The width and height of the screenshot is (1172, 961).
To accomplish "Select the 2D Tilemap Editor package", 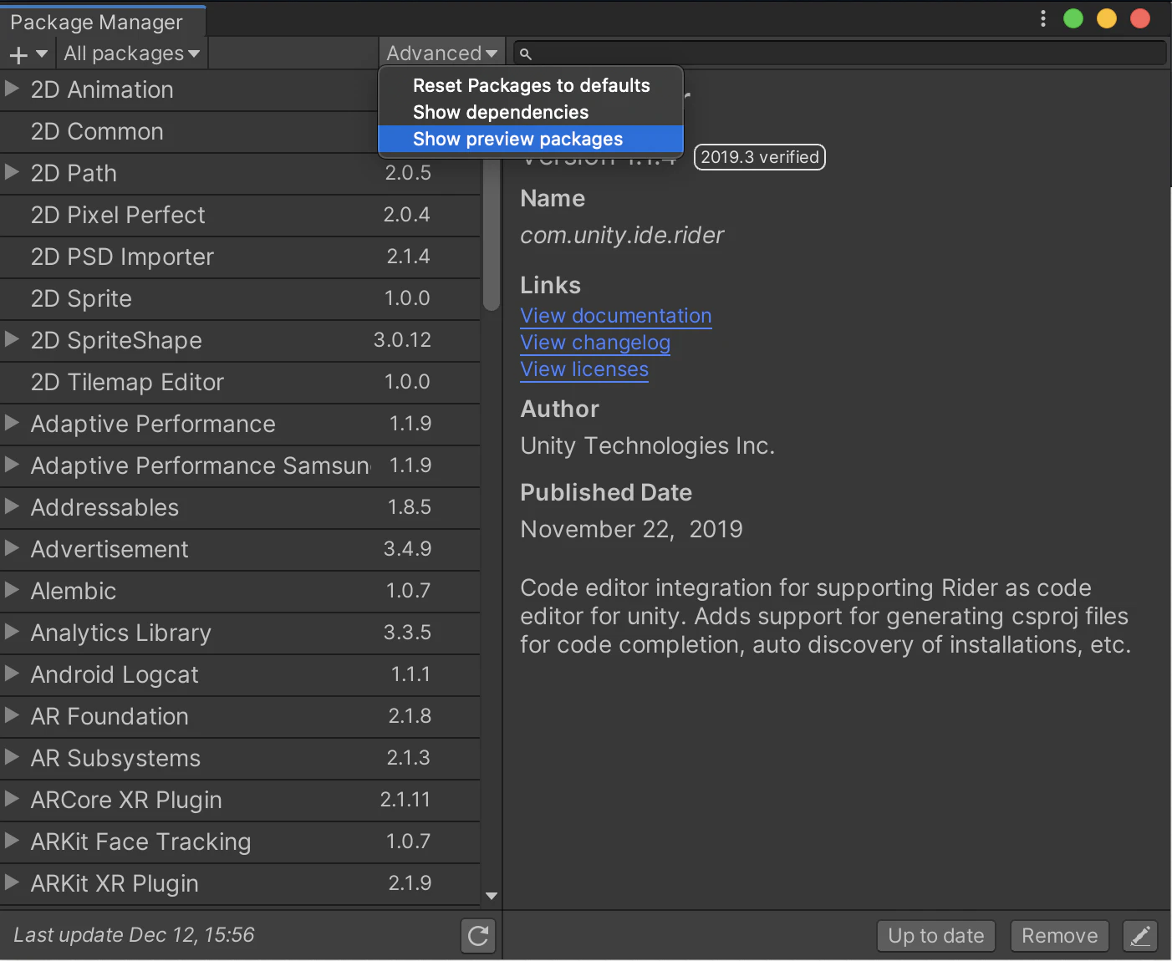I will 240,383.
